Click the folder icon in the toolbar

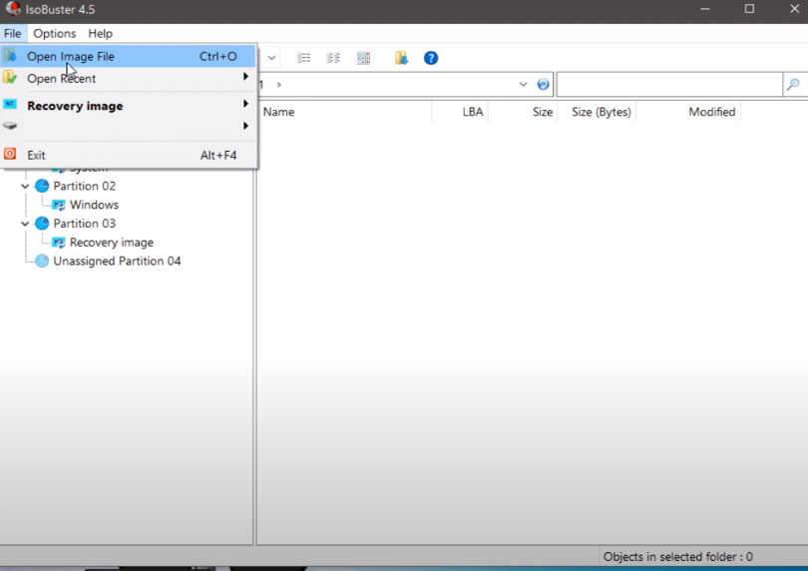pyautogui.click(x=401, y=58)
